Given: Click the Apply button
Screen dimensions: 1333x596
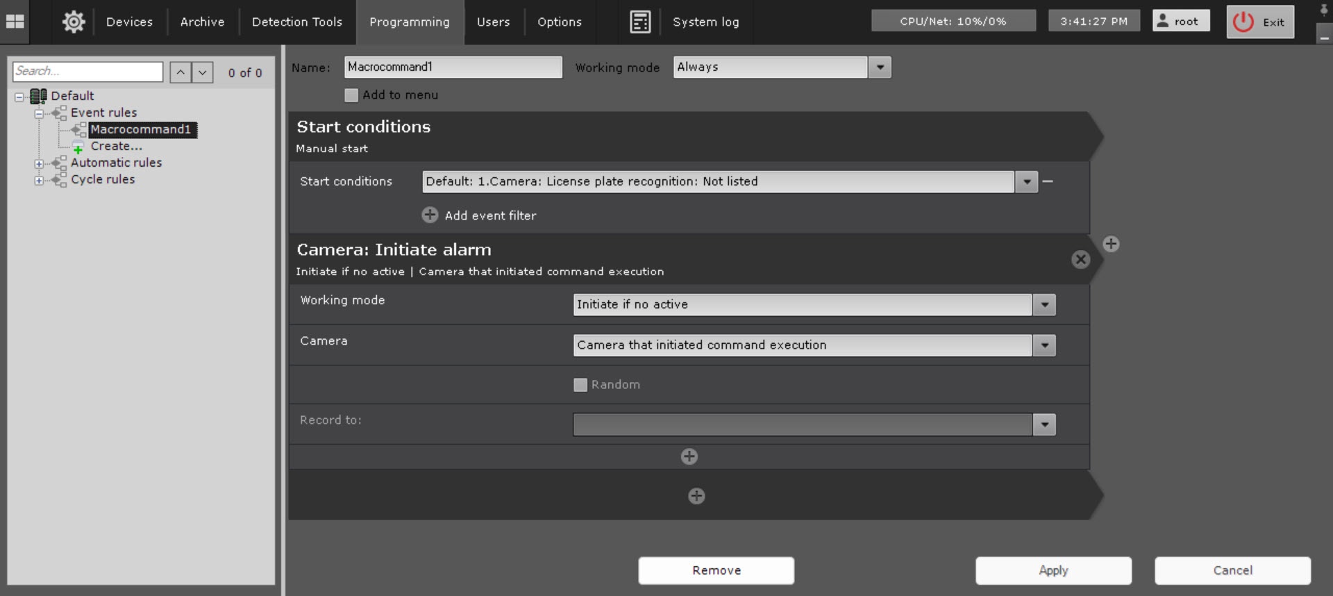Looking at the screenshot, I should (1053, 570).
